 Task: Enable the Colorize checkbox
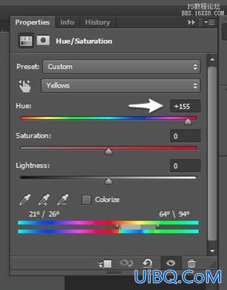[86, 200]
